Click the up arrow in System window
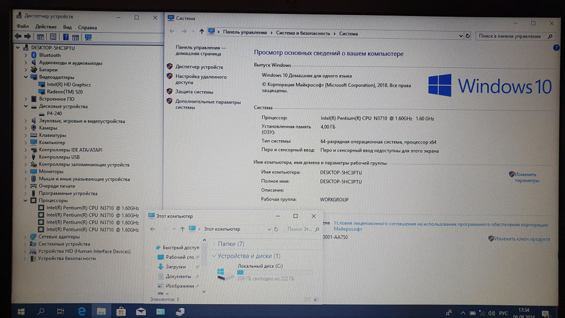Viewport: 565px width, 318px height. click(202, 31)
